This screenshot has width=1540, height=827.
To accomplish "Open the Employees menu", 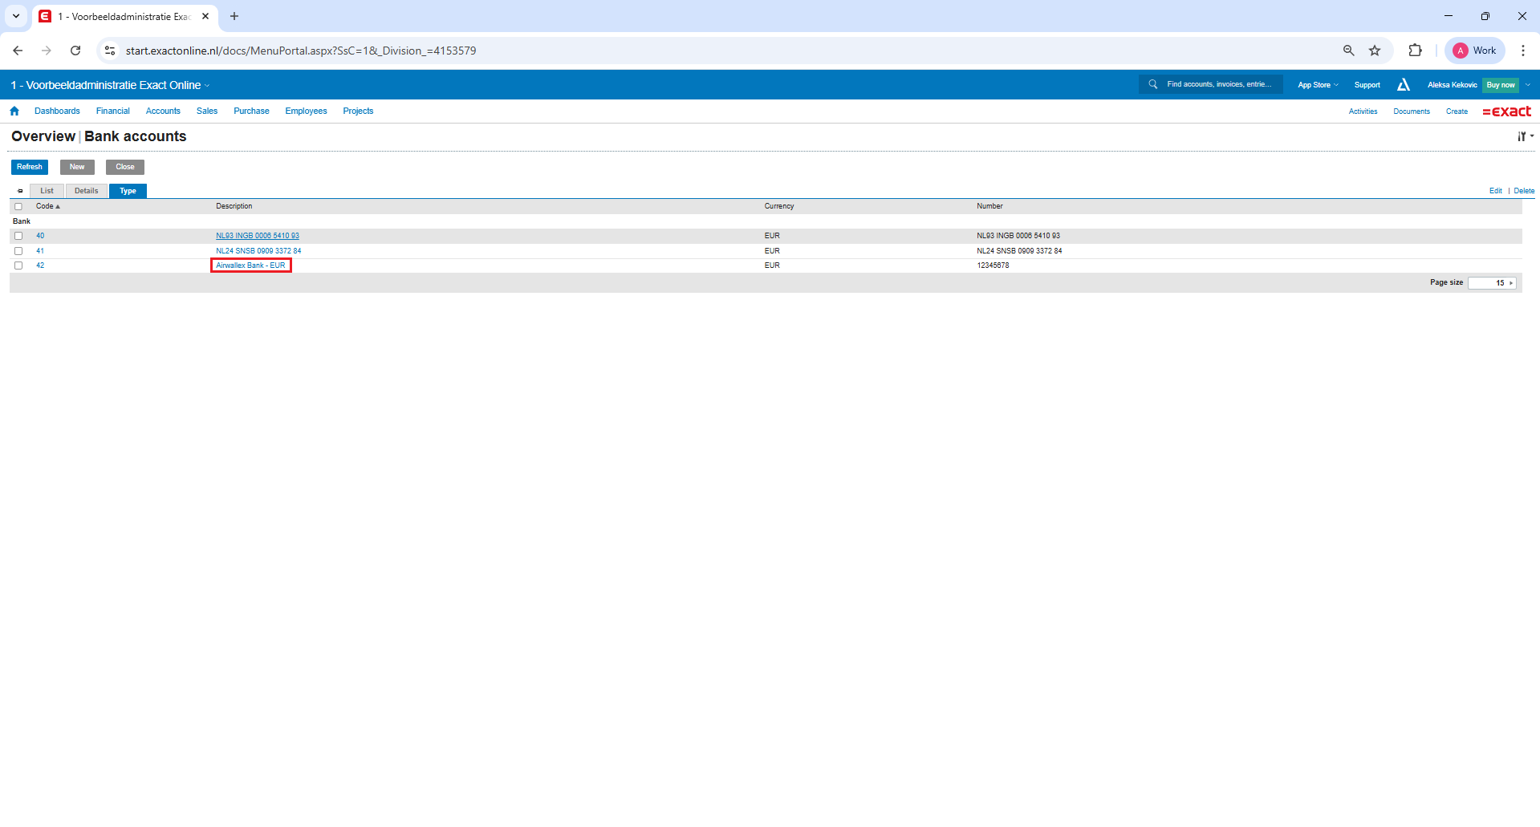I will (306, 111).
